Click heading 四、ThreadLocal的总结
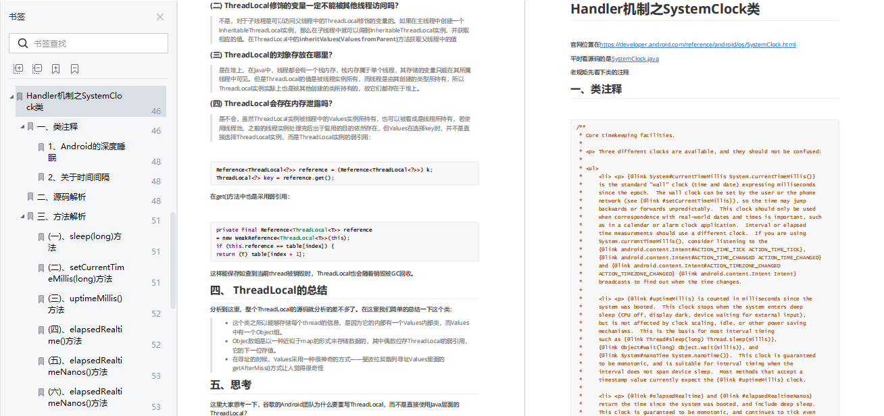 pos(269,290)
